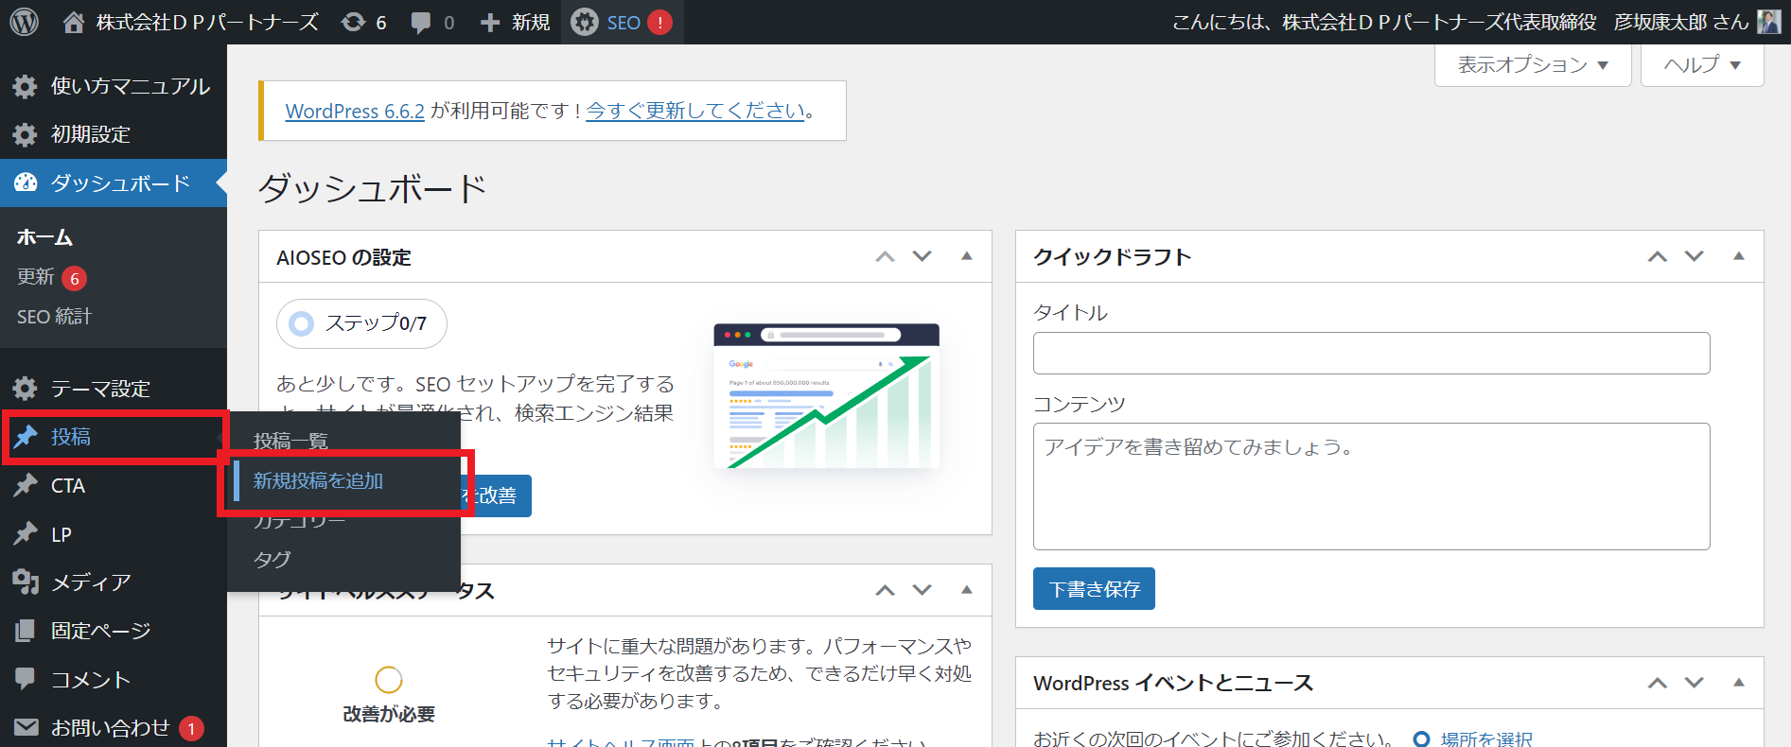1791x747 pixels.
Task: Expand the 表示オプション dropdown
Action: click(1533, 64)
